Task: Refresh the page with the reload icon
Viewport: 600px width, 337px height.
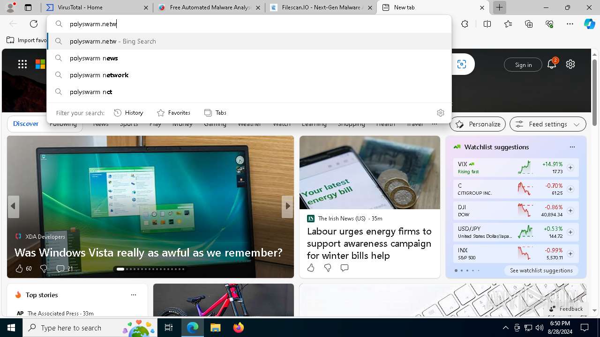Action: [34, 24]
